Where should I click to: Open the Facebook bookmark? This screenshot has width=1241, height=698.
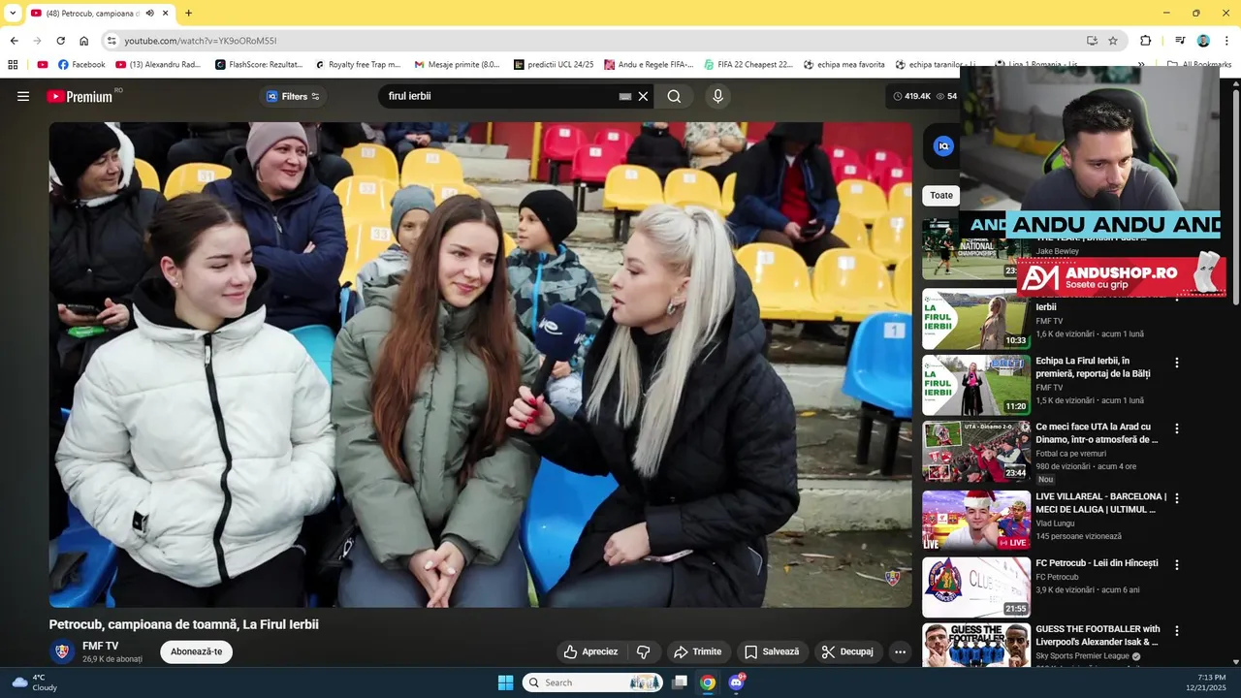pos(81,65)
